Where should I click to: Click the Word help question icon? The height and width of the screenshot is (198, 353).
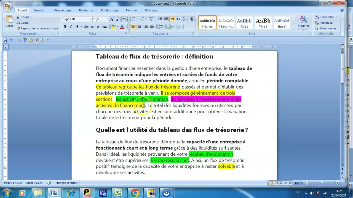342,10
